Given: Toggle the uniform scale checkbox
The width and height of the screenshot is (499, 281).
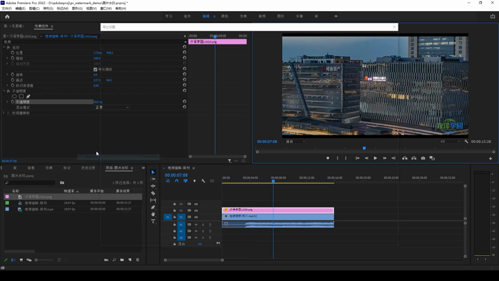Looking at the screenshot, I should coord(95,69).
